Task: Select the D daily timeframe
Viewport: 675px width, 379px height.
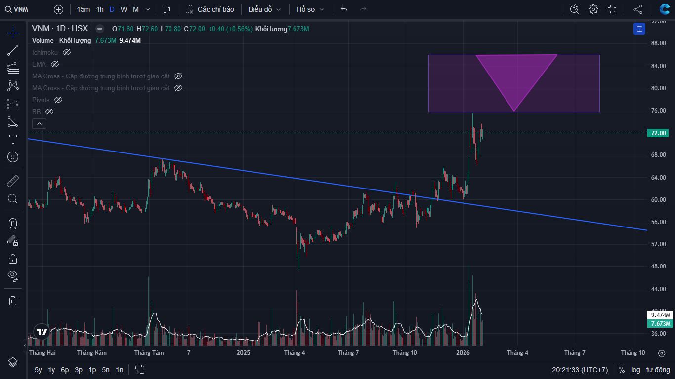Action: [x=112, y=9]
